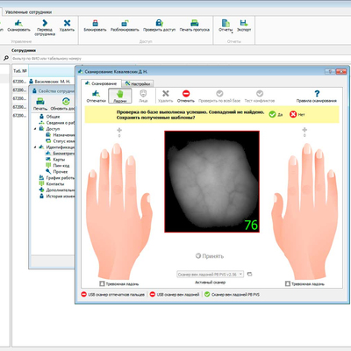Switch to the Настройки tab
This screenshot has height=351, width=351.
138,83
